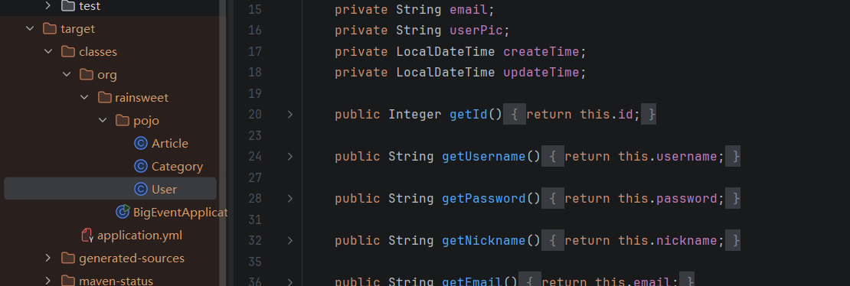Click line number 32 in gutter
This screenshot has width=850, height=286.
coord(255,240)
